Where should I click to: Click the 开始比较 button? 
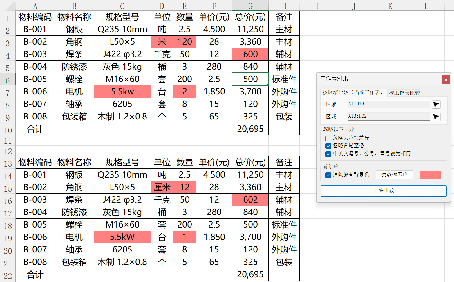(384, 191)
